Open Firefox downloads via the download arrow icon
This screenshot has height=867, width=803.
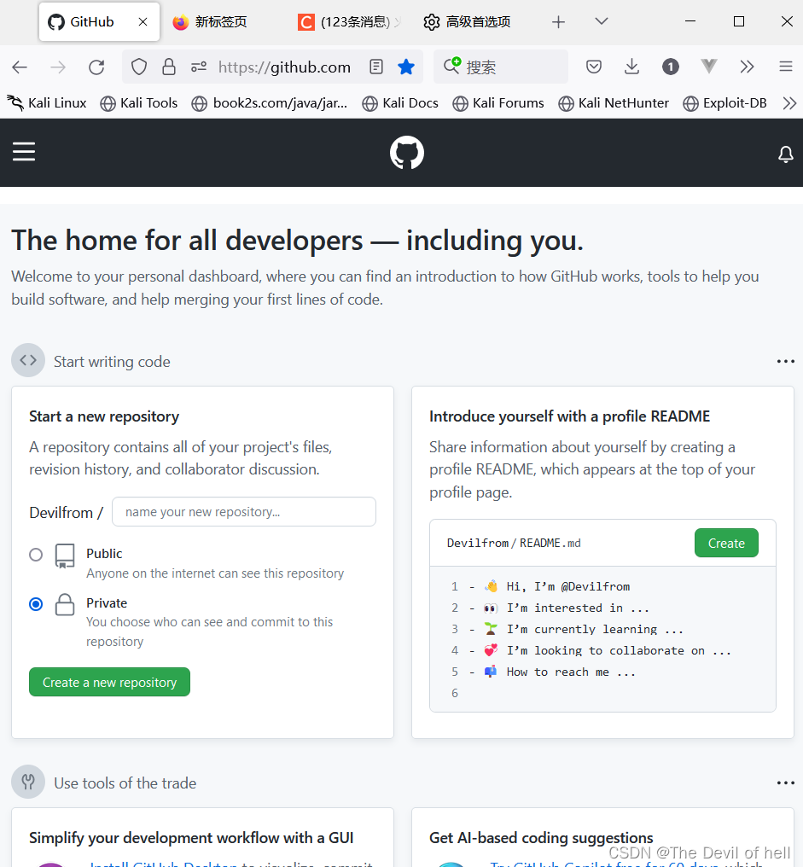[631, 66]
